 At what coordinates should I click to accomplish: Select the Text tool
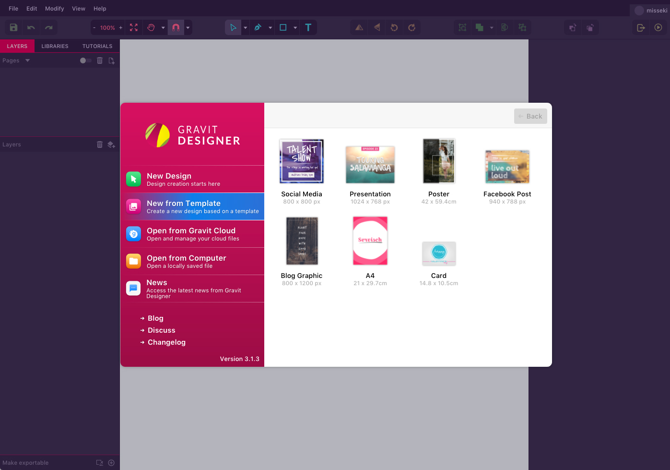[308, 28]
